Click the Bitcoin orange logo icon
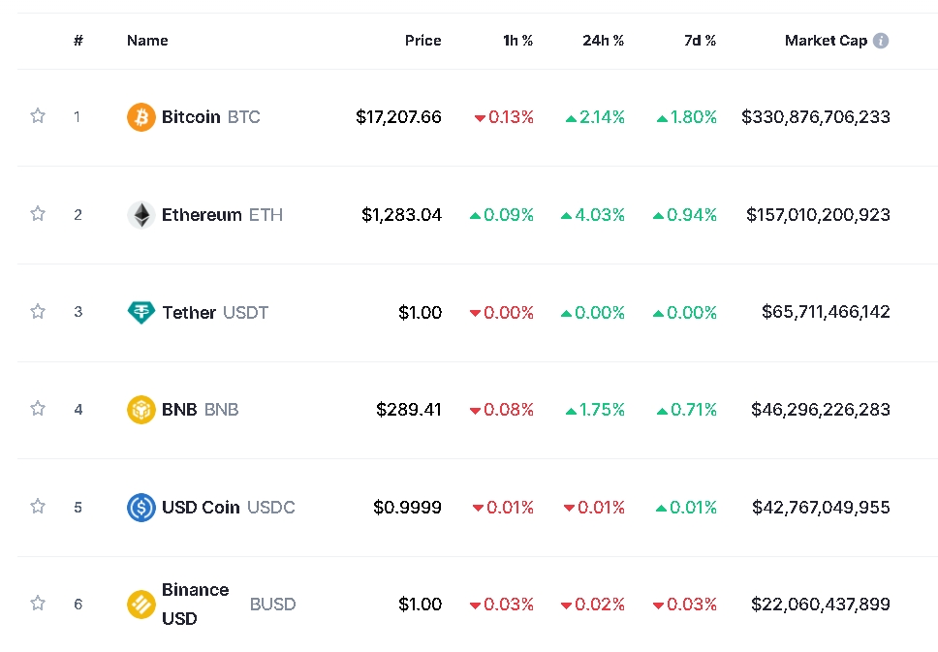The height and width of the screenshot is (652, 938). point(141,117)
